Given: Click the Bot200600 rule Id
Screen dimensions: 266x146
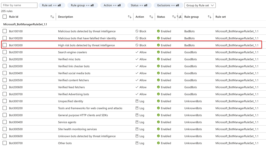Looking at the screenshot, I should pos(16,87).
